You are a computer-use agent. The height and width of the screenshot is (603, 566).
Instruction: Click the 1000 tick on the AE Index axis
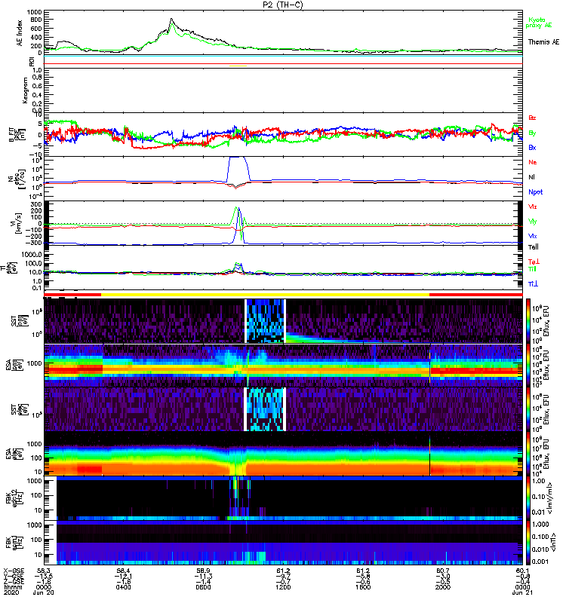pyautogui.click(x=34, y=12)
